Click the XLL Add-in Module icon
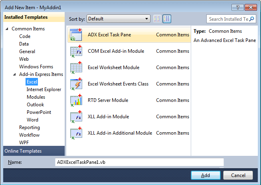261x185 pixels. point(76,117)
